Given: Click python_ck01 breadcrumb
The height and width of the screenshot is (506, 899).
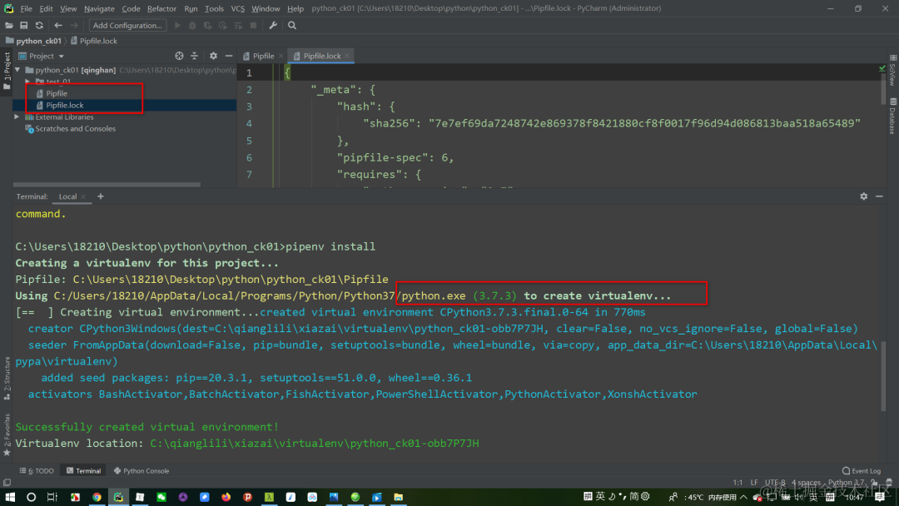Looking at the screenshot, I should coord(33,41).
